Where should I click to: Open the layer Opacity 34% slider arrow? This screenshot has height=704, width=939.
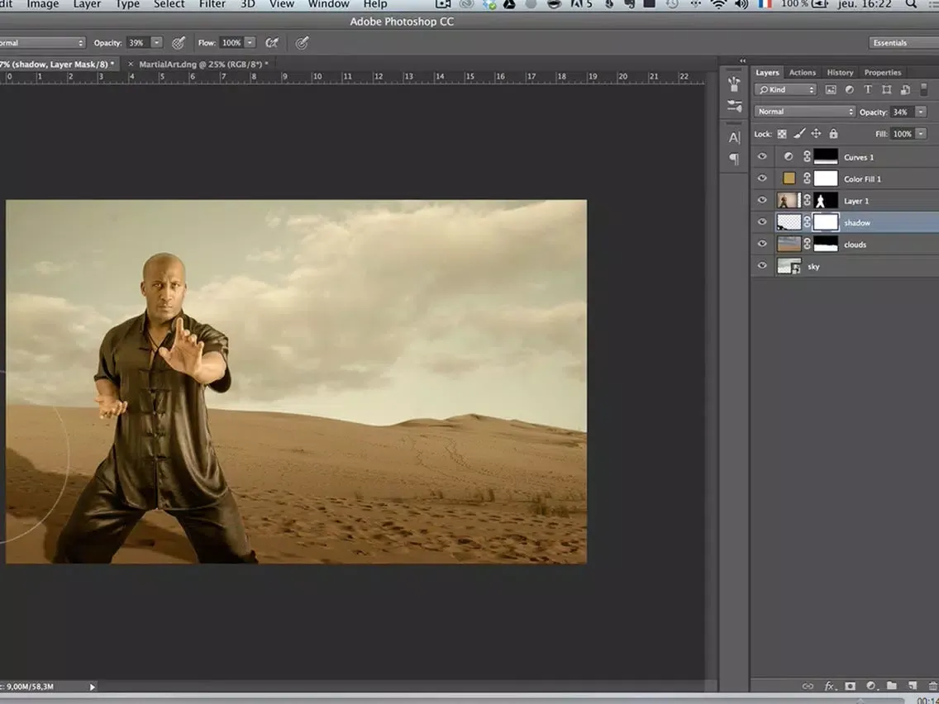pos(921,112)
